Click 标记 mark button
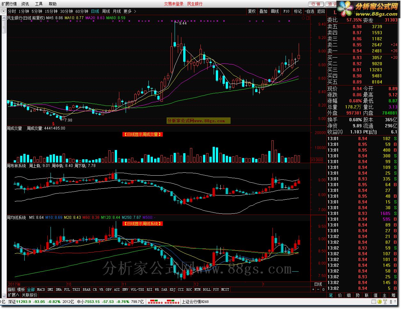Viewport: 401px width, 309px height. (x=298, y=11)
